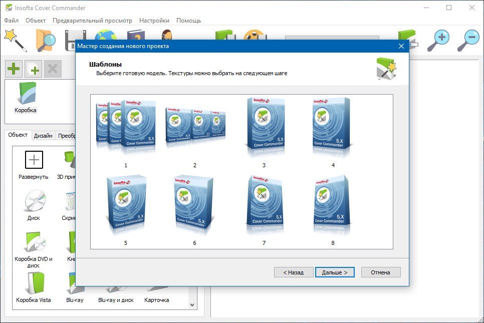Select template 1 with three boxes
The width and height of the screenshot is (484, 323).
126,133
